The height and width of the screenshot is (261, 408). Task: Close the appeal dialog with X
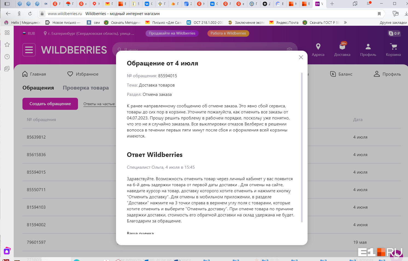pos(301,57)
